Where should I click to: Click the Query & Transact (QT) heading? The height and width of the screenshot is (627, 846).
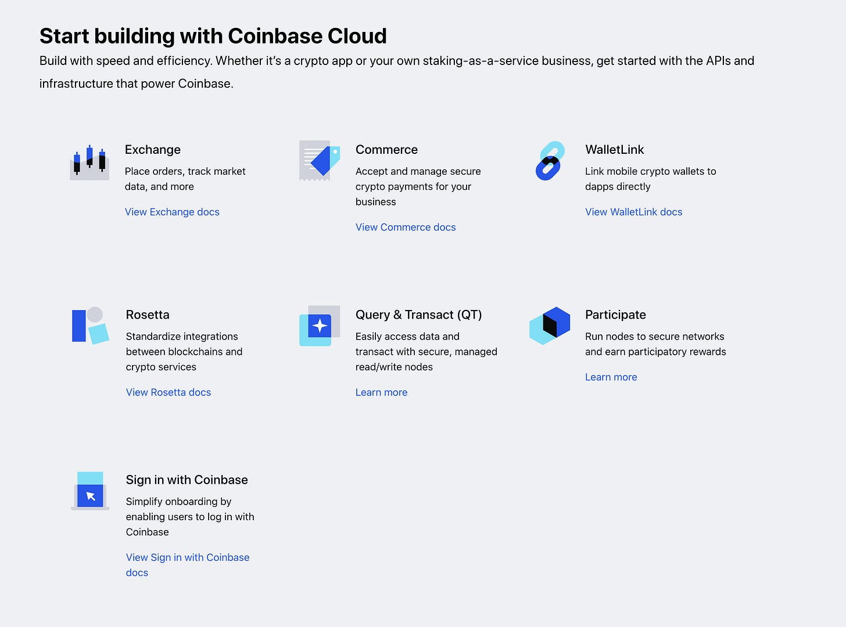coord(419,315)
